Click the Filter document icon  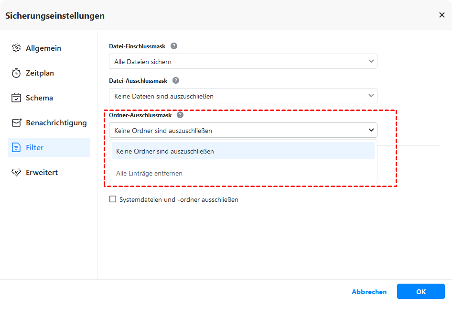tap(16, 148)
